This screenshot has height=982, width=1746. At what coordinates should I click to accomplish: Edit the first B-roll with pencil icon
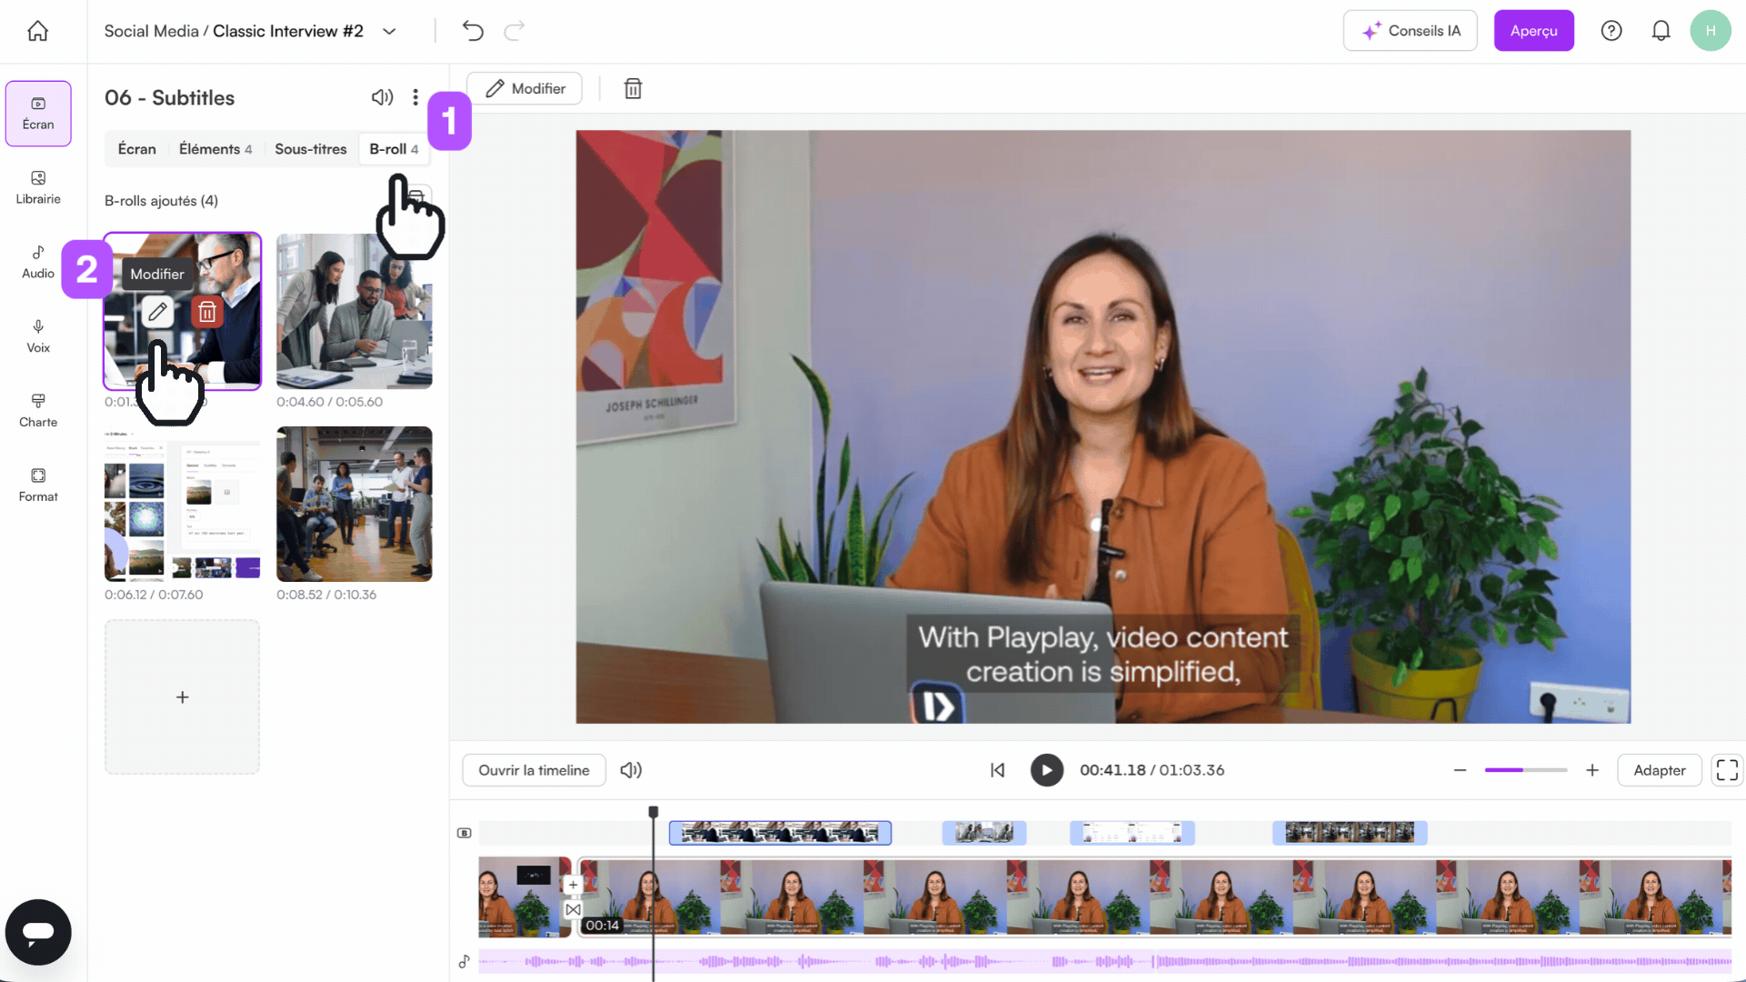tap(157, 312)
